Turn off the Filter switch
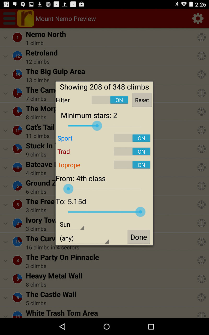Viewport: 209px width, 335px height. coord(110,100)
